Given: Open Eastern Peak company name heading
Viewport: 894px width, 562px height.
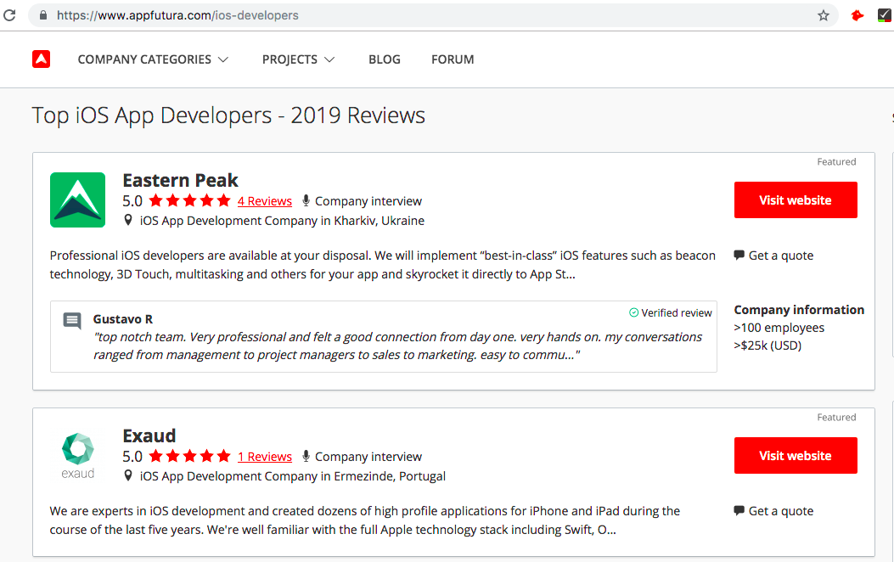Looking at the screenshot, I should 180,180.
